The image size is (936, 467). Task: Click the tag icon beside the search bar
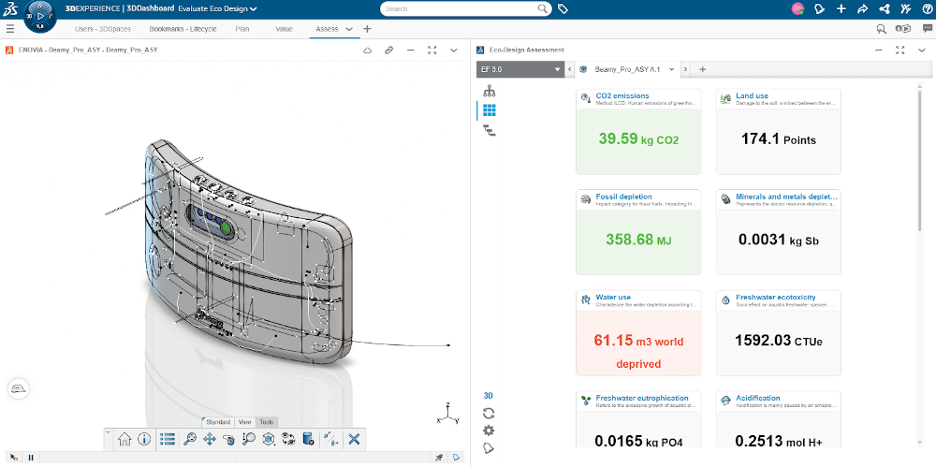point(563,8)
